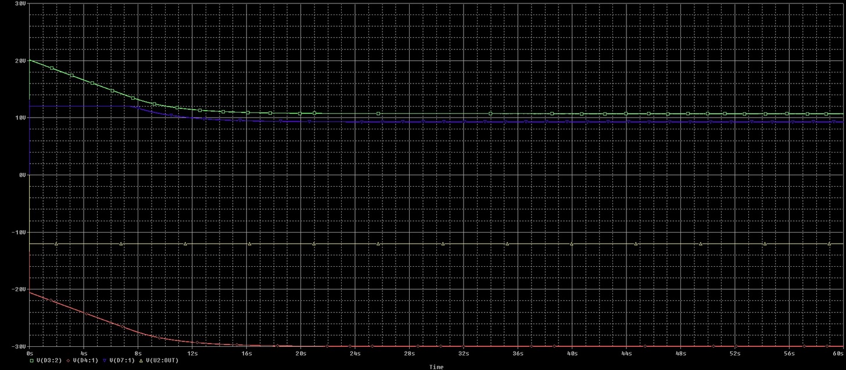Image resolution: width=846 pixels, height=370 pixels.
Task: Click the Time x-axis title
Action: [x=436, y=367]
